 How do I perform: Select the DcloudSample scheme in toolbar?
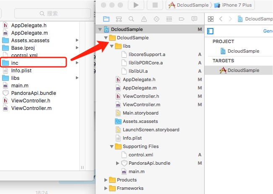[x=188, y=5]
